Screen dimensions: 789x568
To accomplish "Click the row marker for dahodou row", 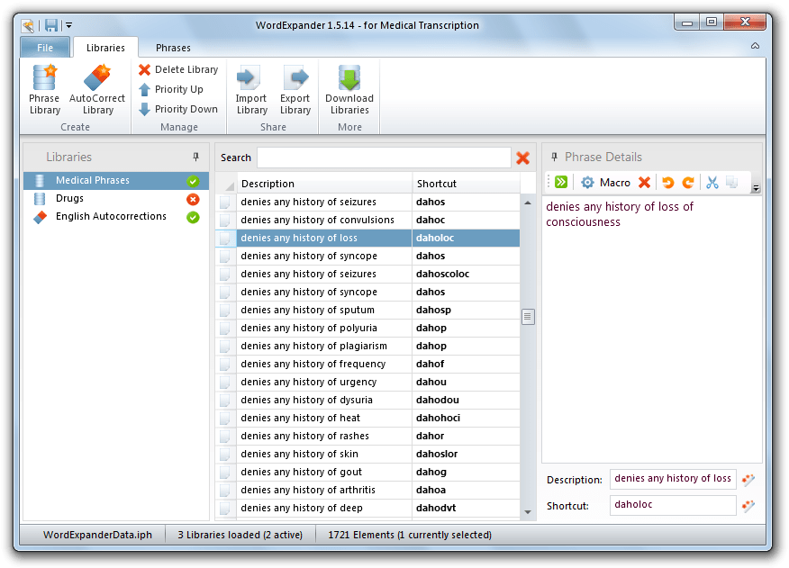I will 225,400.
